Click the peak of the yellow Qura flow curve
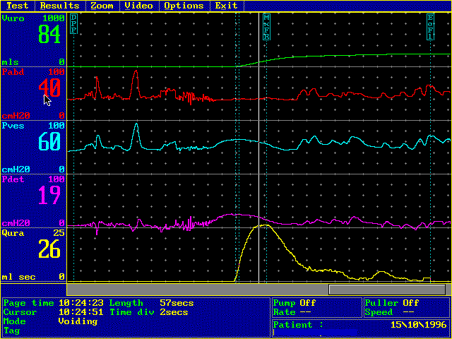This screenshot has height=339, width=452. [263, 225]
